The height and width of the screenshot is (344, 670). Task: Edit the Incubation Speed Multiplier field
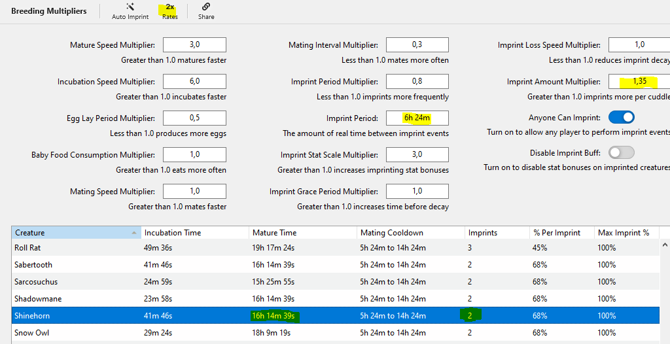(x=194, y=81)
